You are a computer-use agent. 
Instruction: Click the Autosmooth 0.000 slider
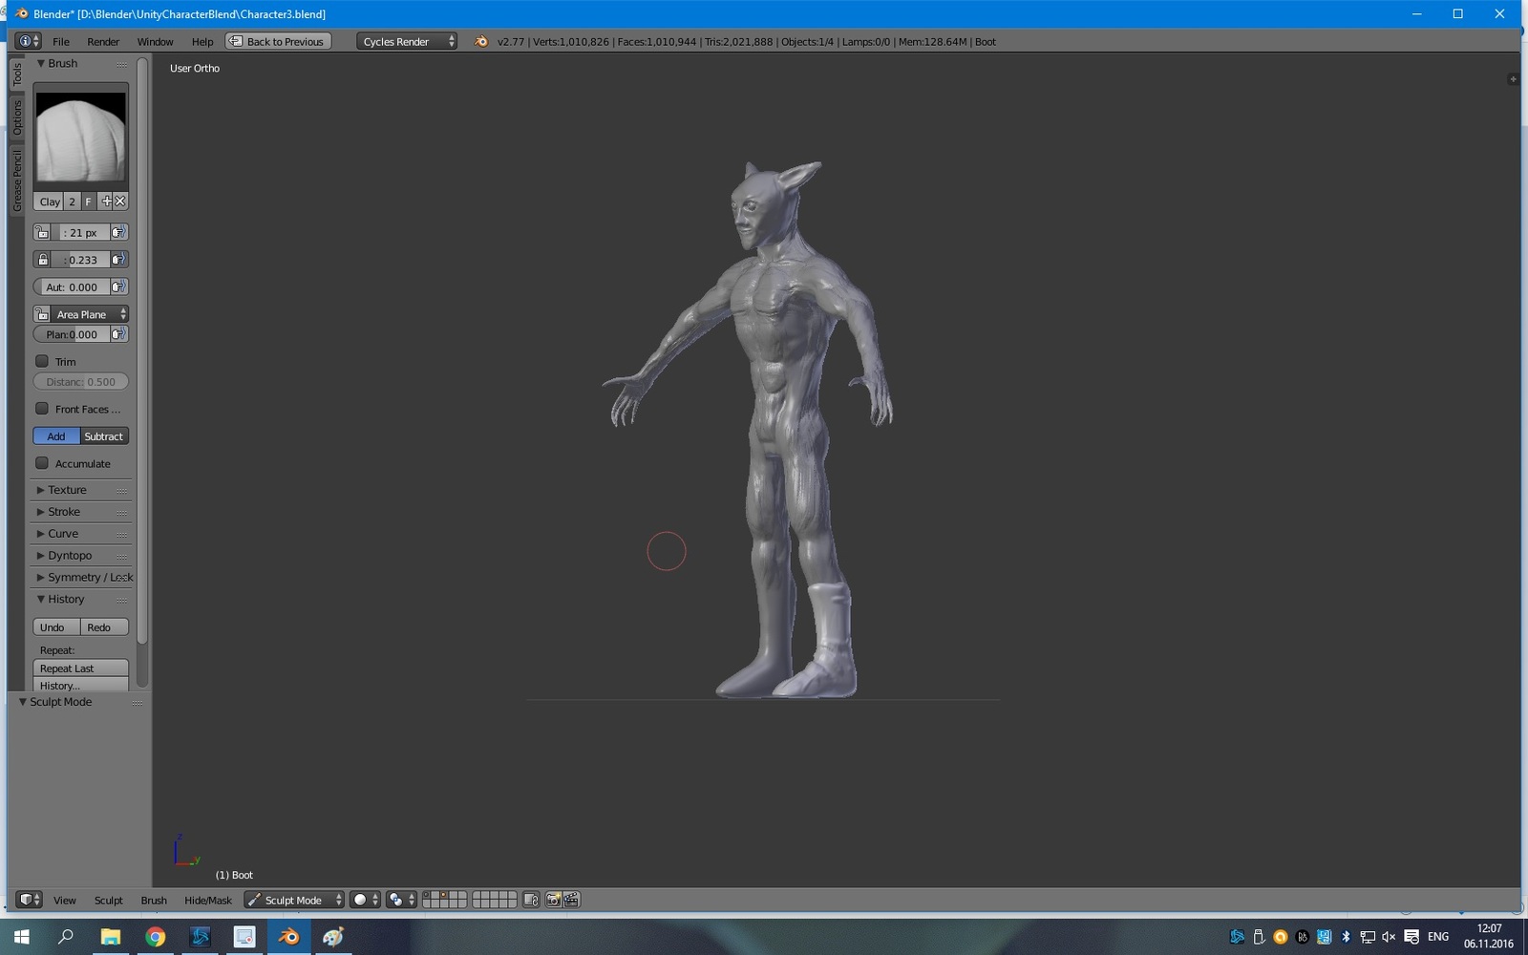[x=72, y=286]
